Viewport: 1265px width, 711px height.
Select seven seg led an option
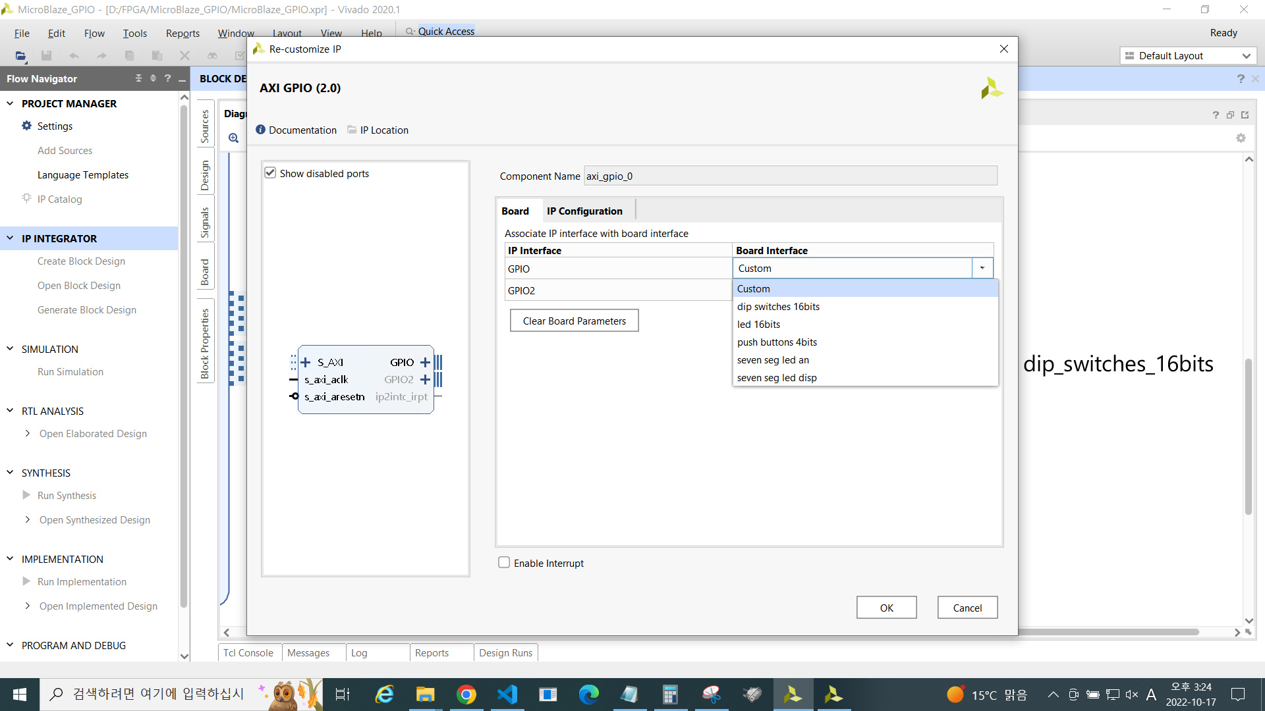click(865, 359)
